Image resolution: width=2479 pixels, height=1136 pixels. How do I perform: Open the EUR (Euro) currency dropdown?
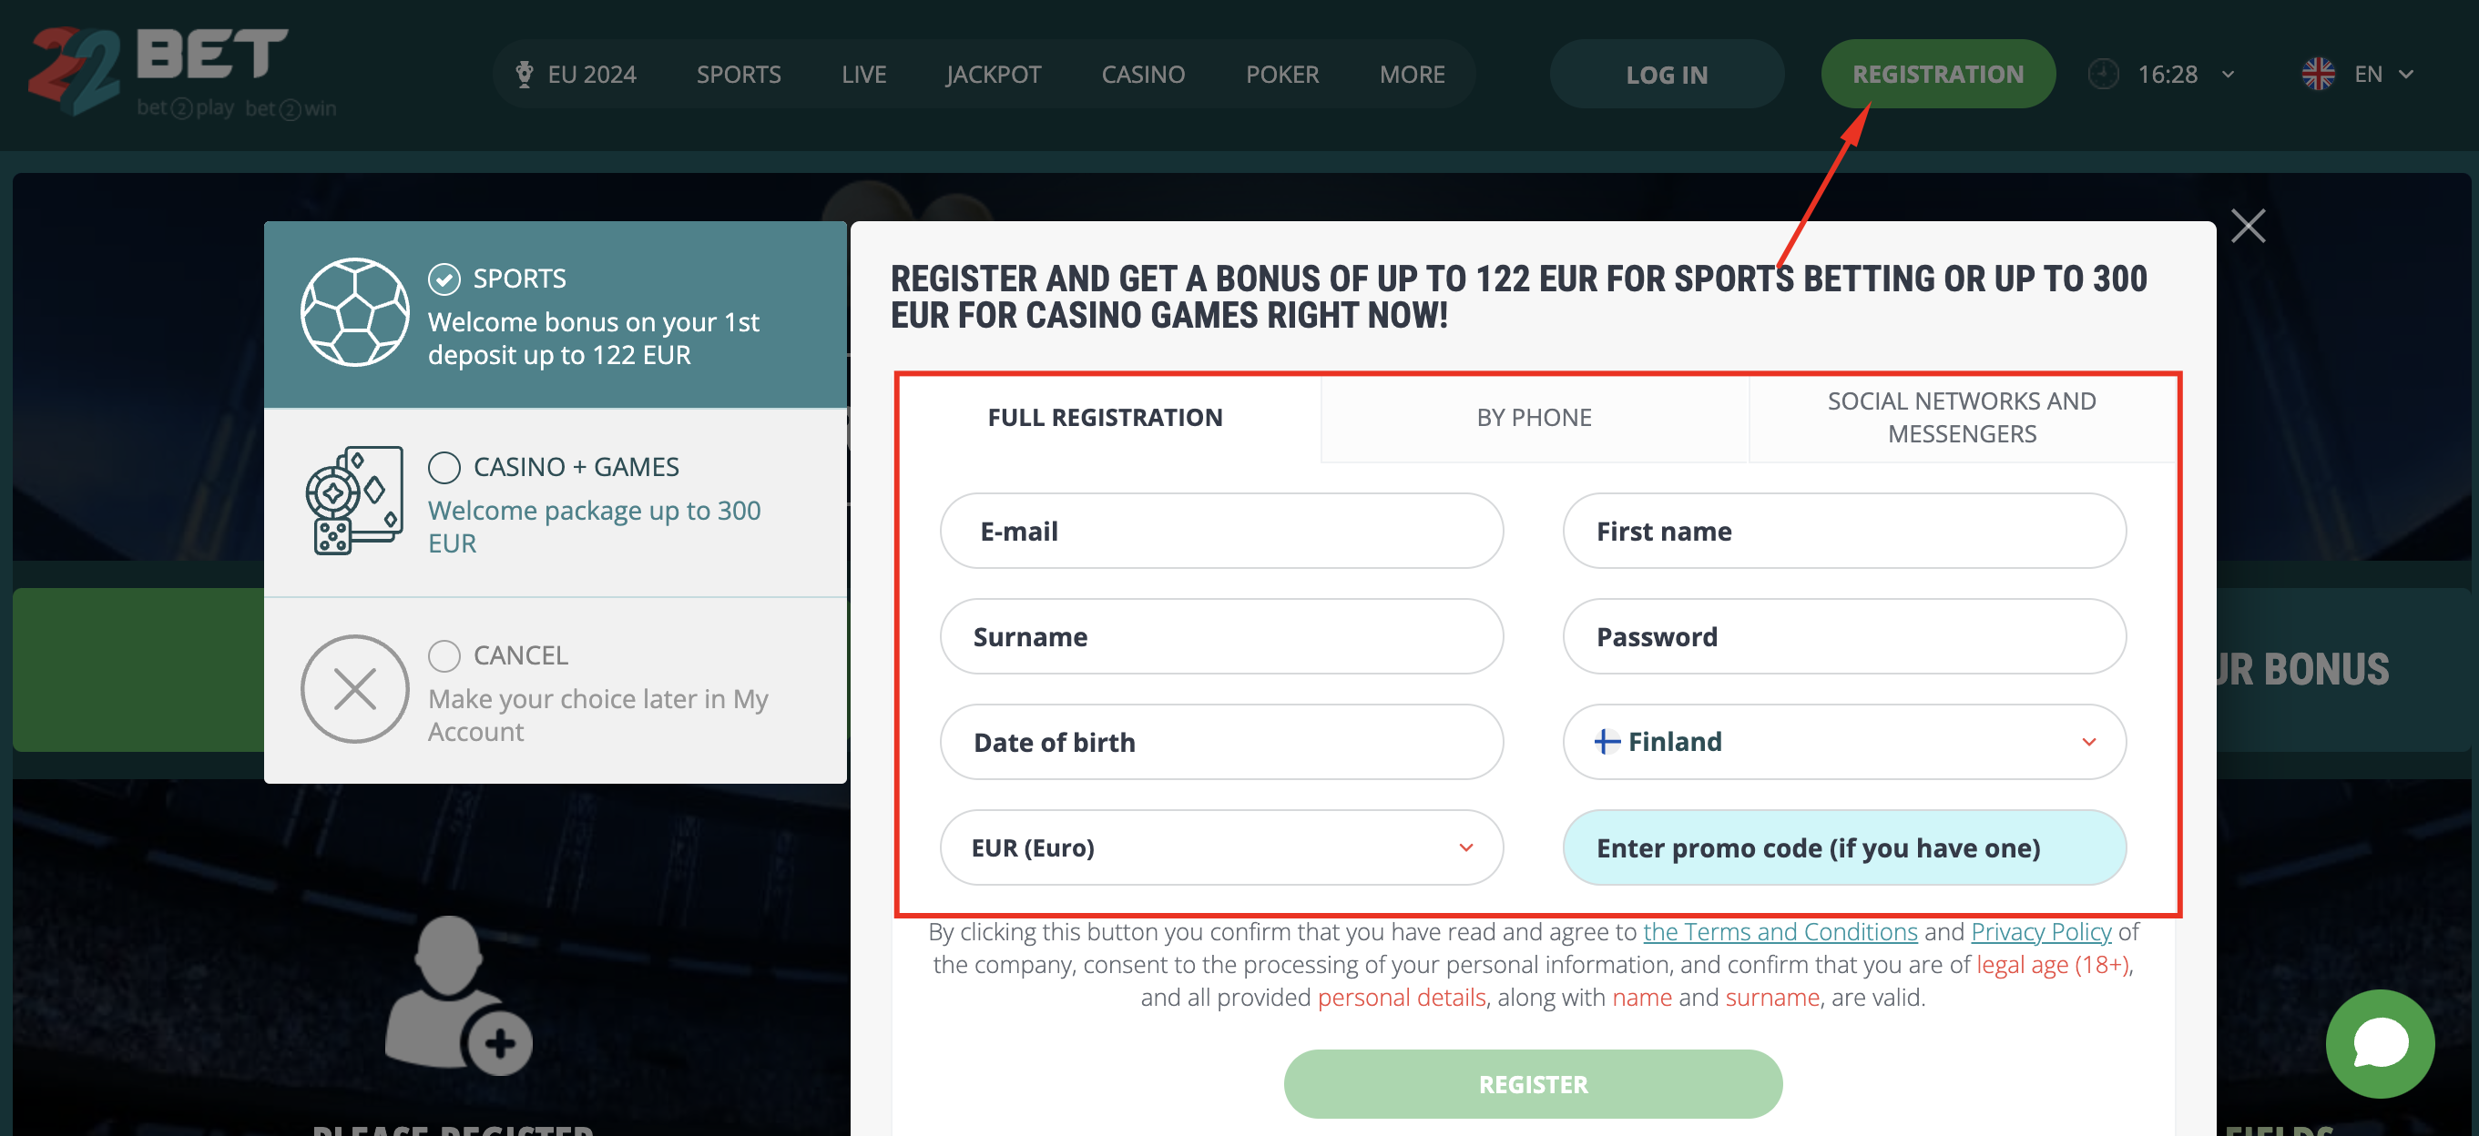[x=1221, y=847]
